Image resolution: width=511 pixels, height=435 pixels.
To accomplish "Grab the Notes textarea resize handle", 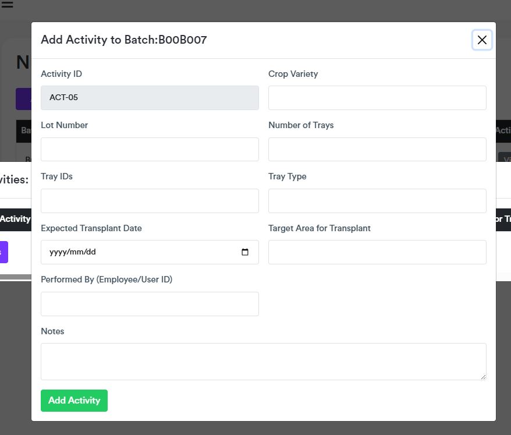I will [x=482, y=376].
